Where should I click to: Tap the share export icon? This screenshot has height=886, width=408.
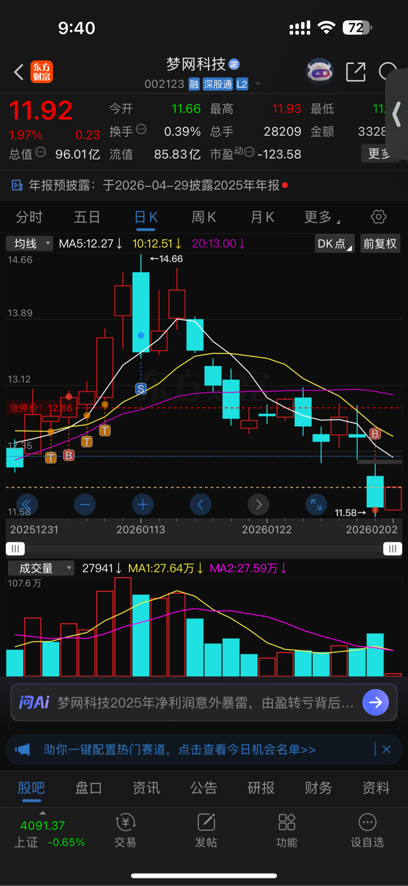coord(355,72)
